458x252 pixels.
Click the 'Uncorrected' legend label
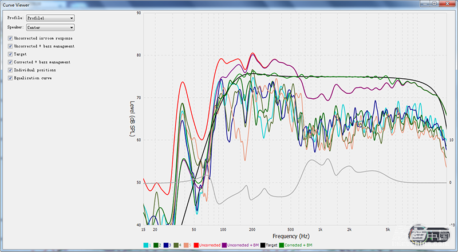pos(210,245)
